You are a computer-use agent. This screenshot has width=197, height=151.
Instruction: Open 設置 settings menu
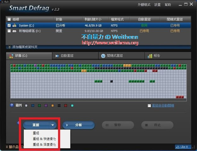pos(157,5)
